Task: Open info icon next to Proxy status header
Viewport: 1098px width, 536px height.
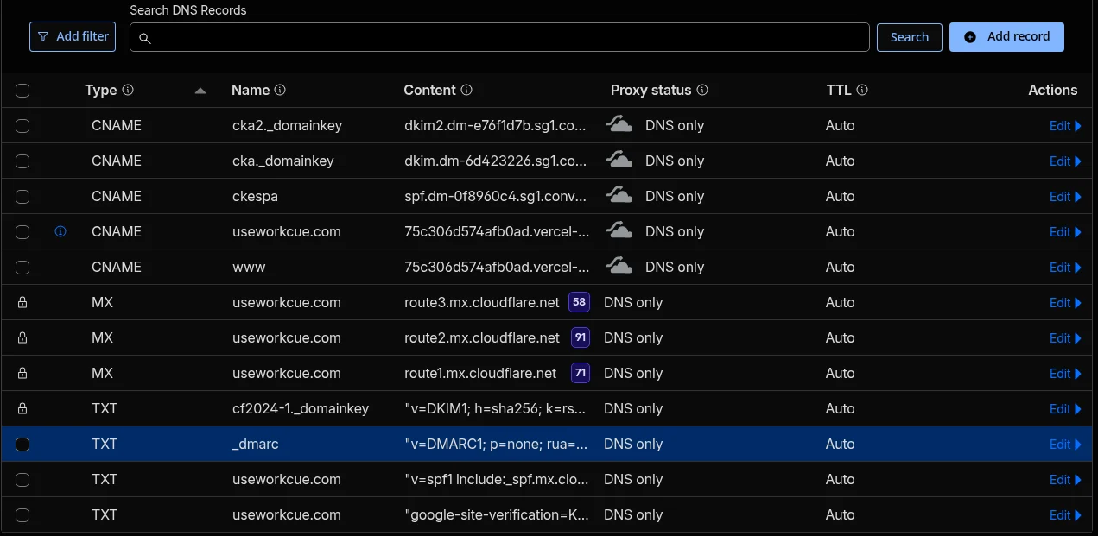Action: coord(702,90)
